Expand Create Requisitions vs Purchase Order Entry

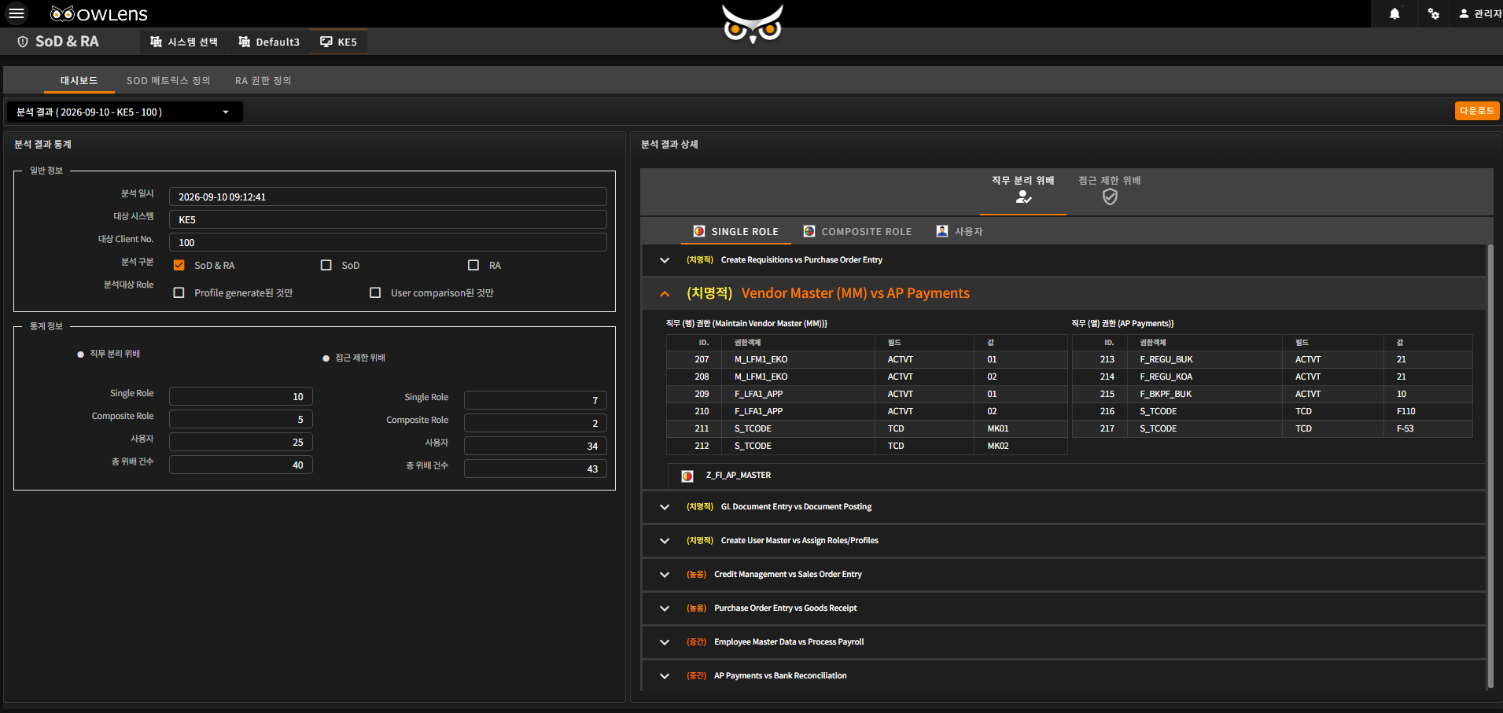665,260
